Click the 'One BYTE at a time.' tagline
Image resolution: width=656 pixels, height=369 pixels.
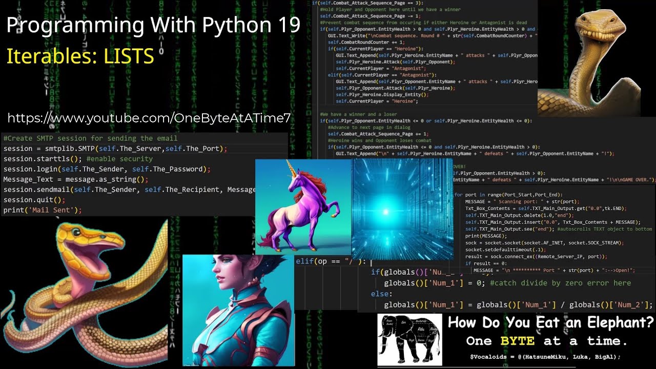pos(547,341)
